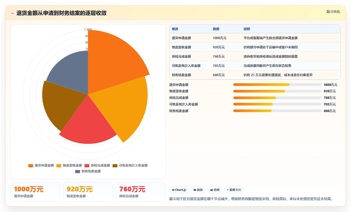This screenshot has height=212, width=351.
Task: Click the 760万元 data card
Action: (x=140, y=192)
